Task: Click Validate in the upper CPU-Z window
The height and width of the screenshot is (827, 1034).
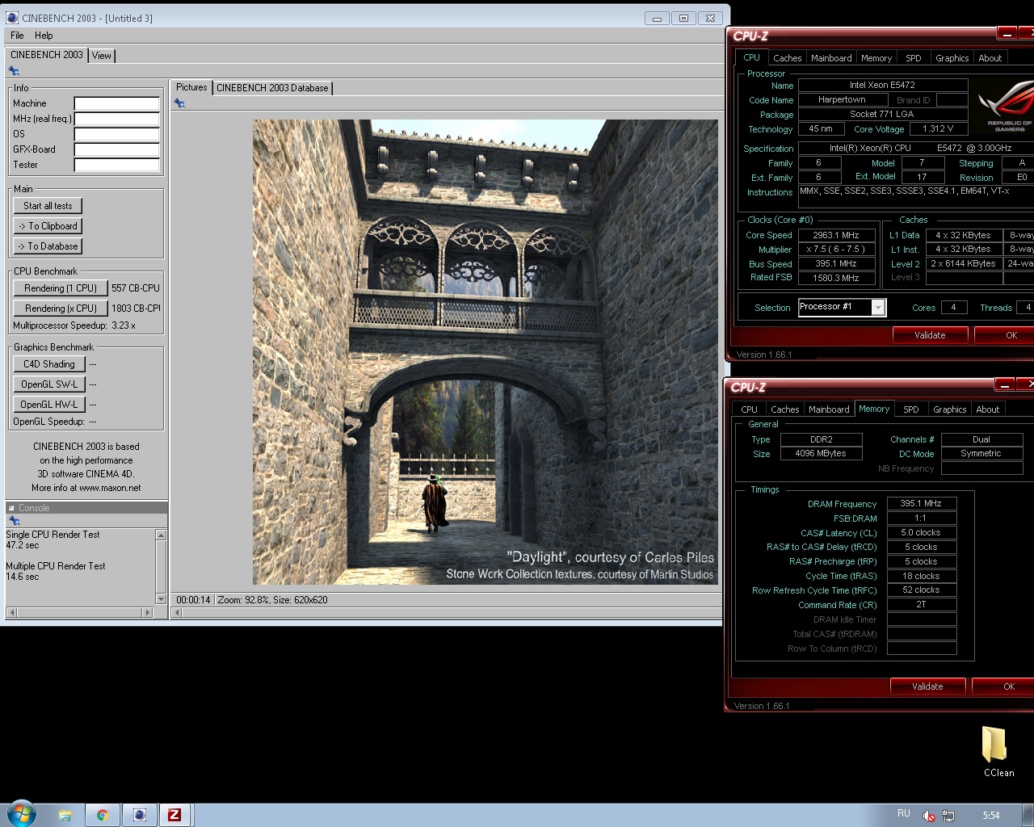Action: coord(930,335)
